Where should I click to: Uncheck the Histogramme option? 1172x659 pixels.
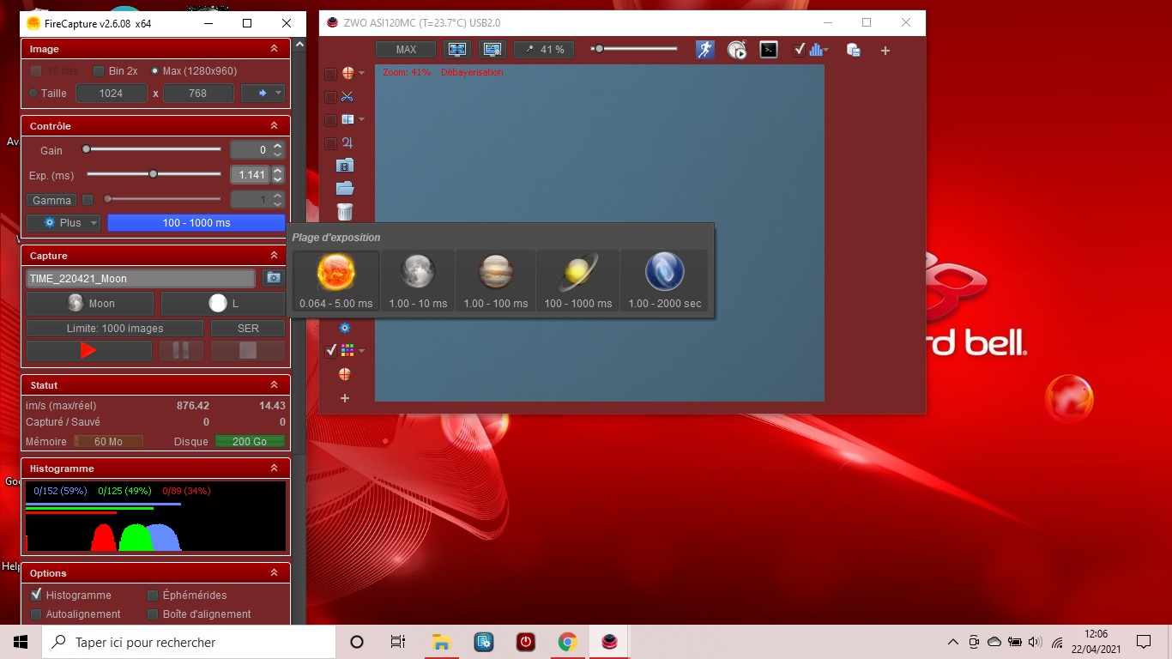coord(36,595)
